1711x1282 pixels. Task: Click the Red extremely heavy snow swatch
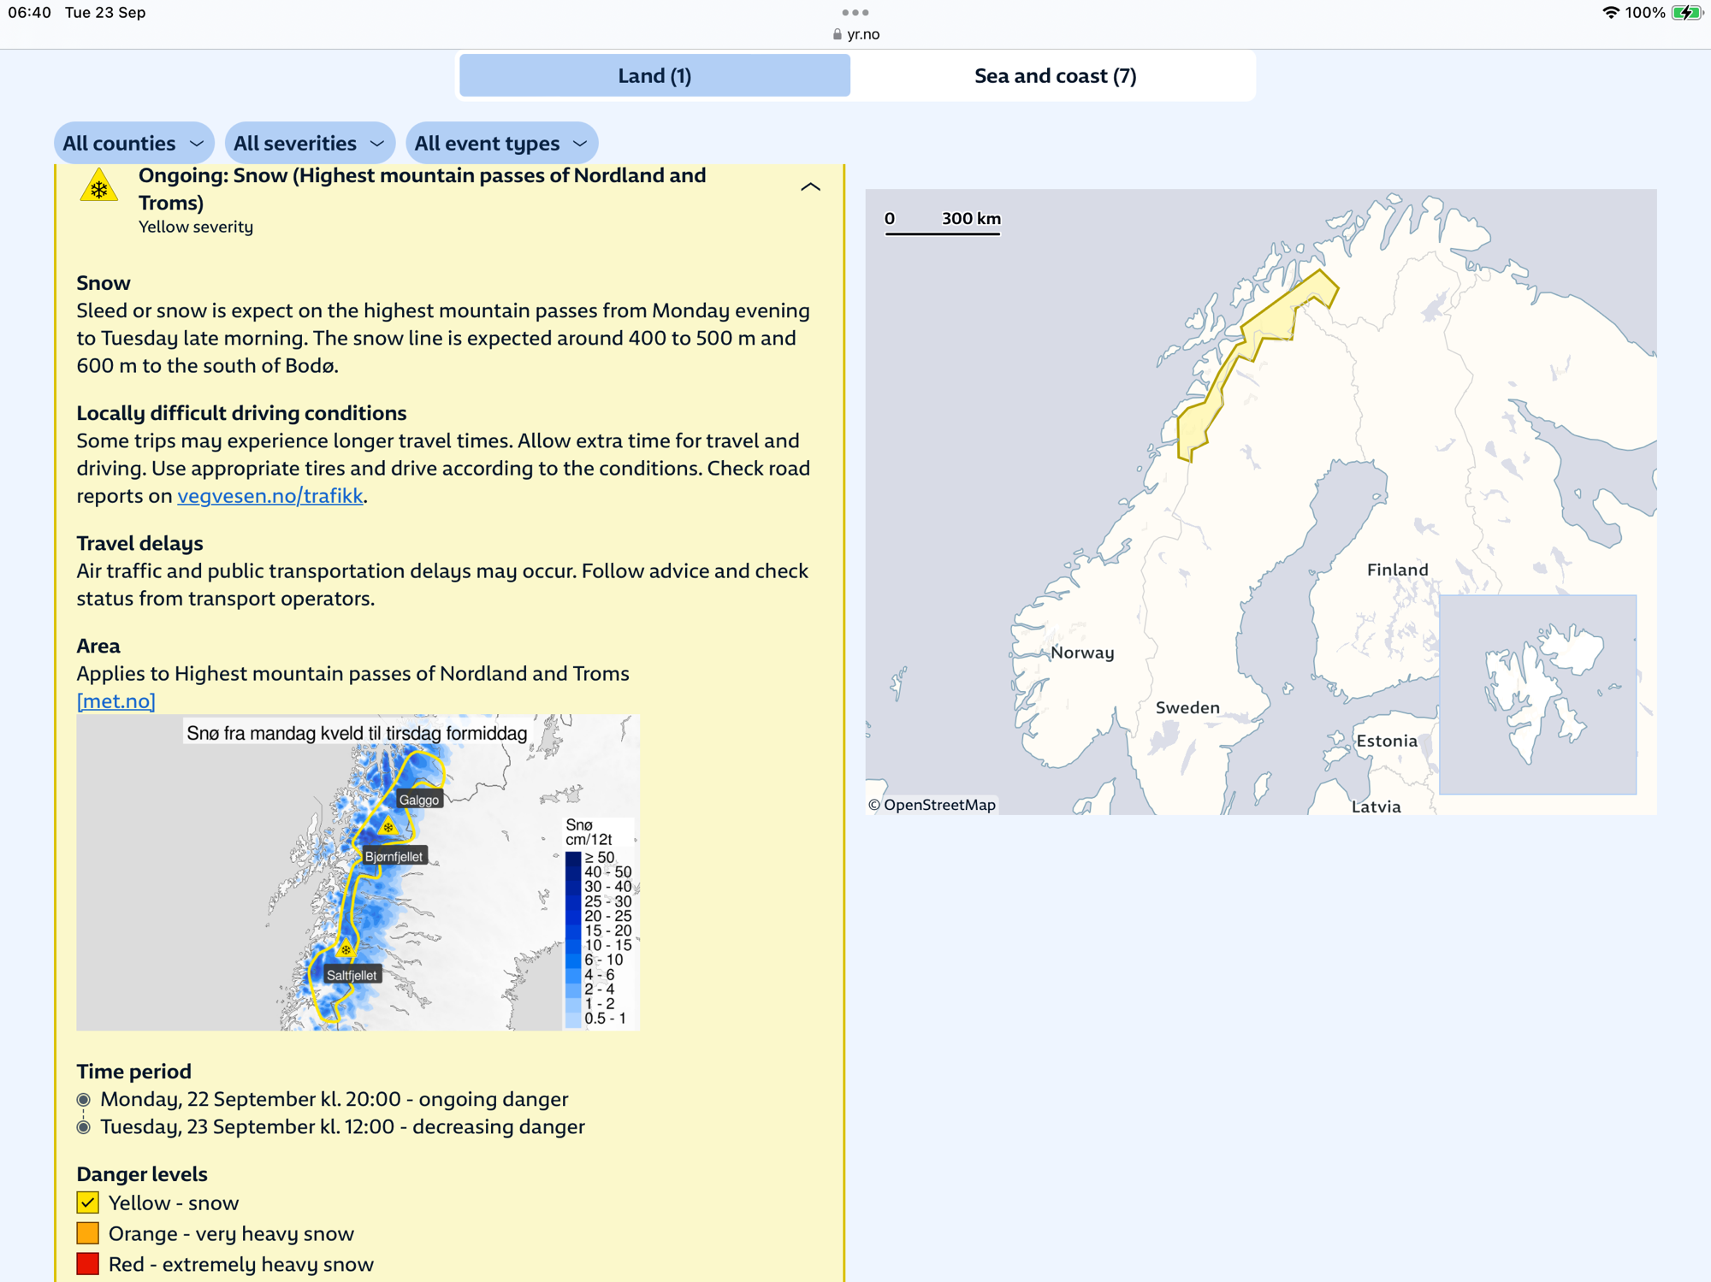(x=87, y=1264)
